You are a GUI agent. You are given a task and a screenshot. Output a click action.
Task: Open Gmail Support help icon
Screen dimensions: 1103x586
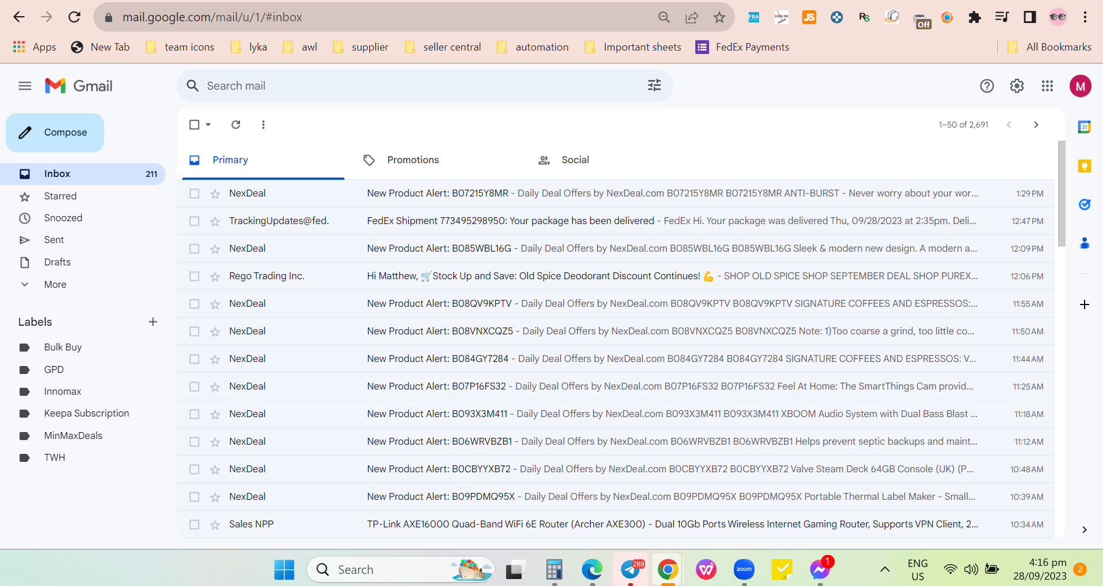987,86
